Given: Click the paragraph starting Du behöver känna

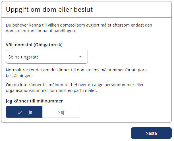Looking at the screenshot, I should click(79, 28).
